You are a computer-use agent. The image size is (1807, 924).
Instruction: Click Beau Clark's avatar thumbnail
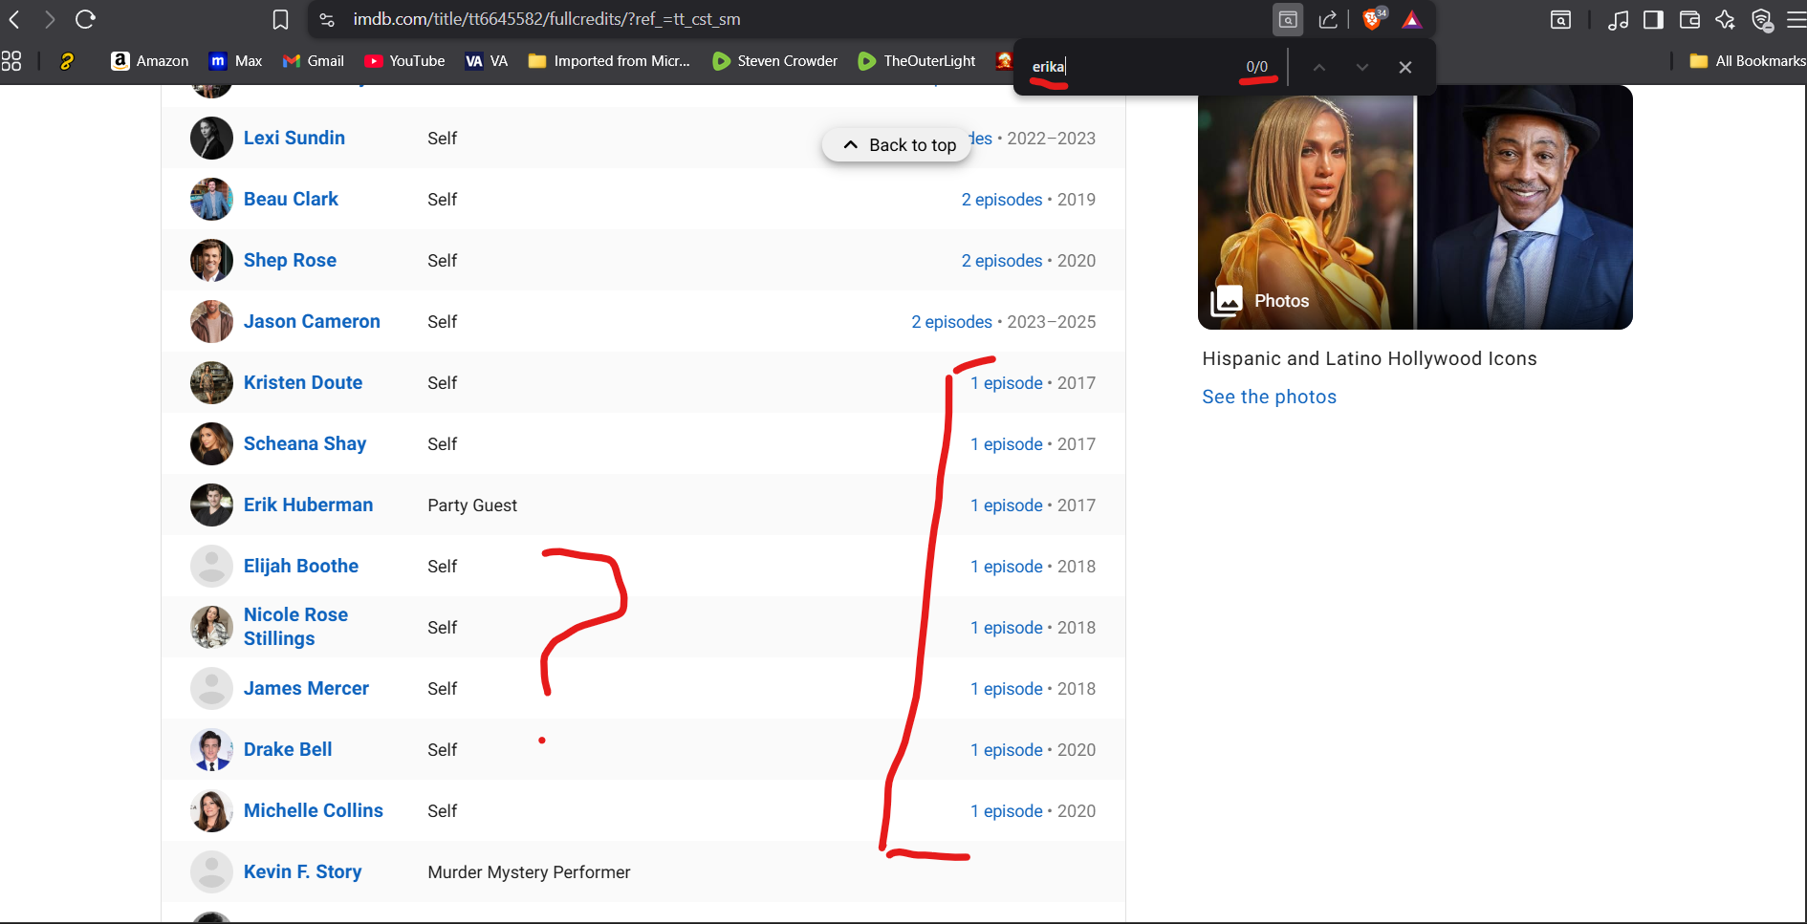pyautogui.click(x=211, y=199)
